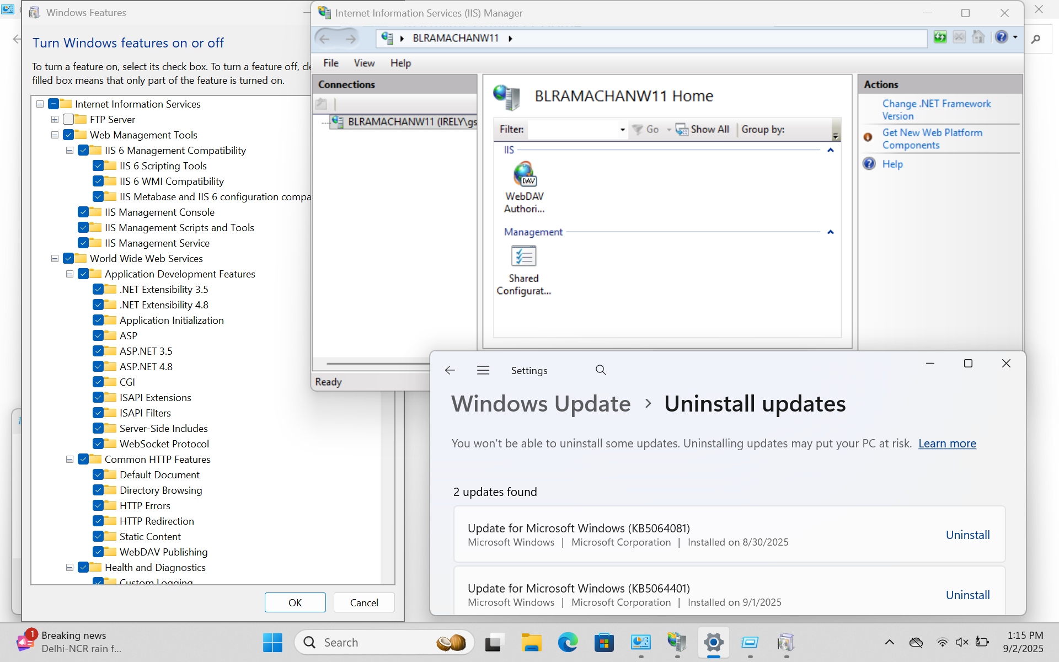The width and height of the screenshot is (1059, 662).
Task: Click the back arrow in Settings
Action: point(450,370)
